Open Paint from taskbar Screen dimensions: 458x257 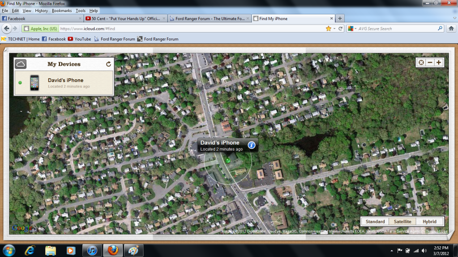(x=133, y=251)
